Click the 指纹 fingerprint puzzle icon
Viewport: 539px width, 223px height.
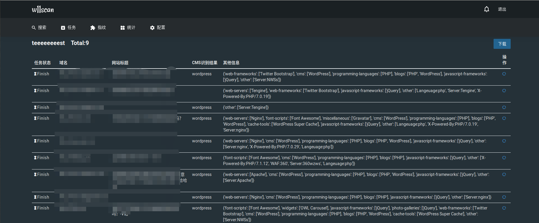click(x=93, y=28)
